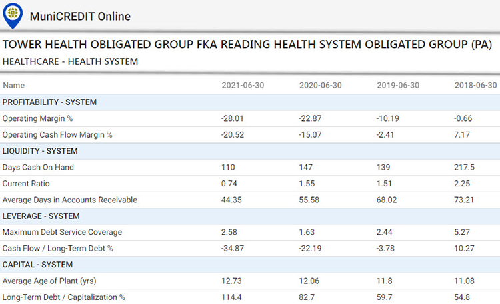Screen dimensions: 500x304
Task: Click the Cash Flow/Debt value -34.87
Action: [233, 248]
